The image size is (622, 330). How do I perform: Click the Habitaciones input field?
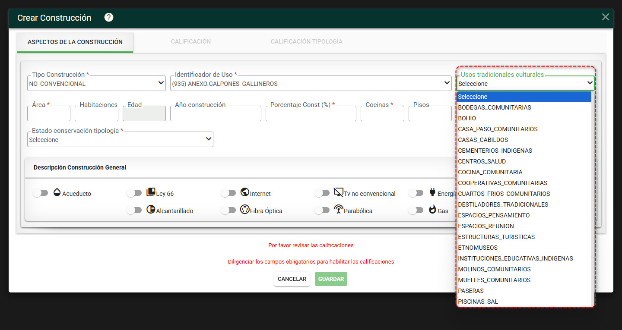pos(96,113)
